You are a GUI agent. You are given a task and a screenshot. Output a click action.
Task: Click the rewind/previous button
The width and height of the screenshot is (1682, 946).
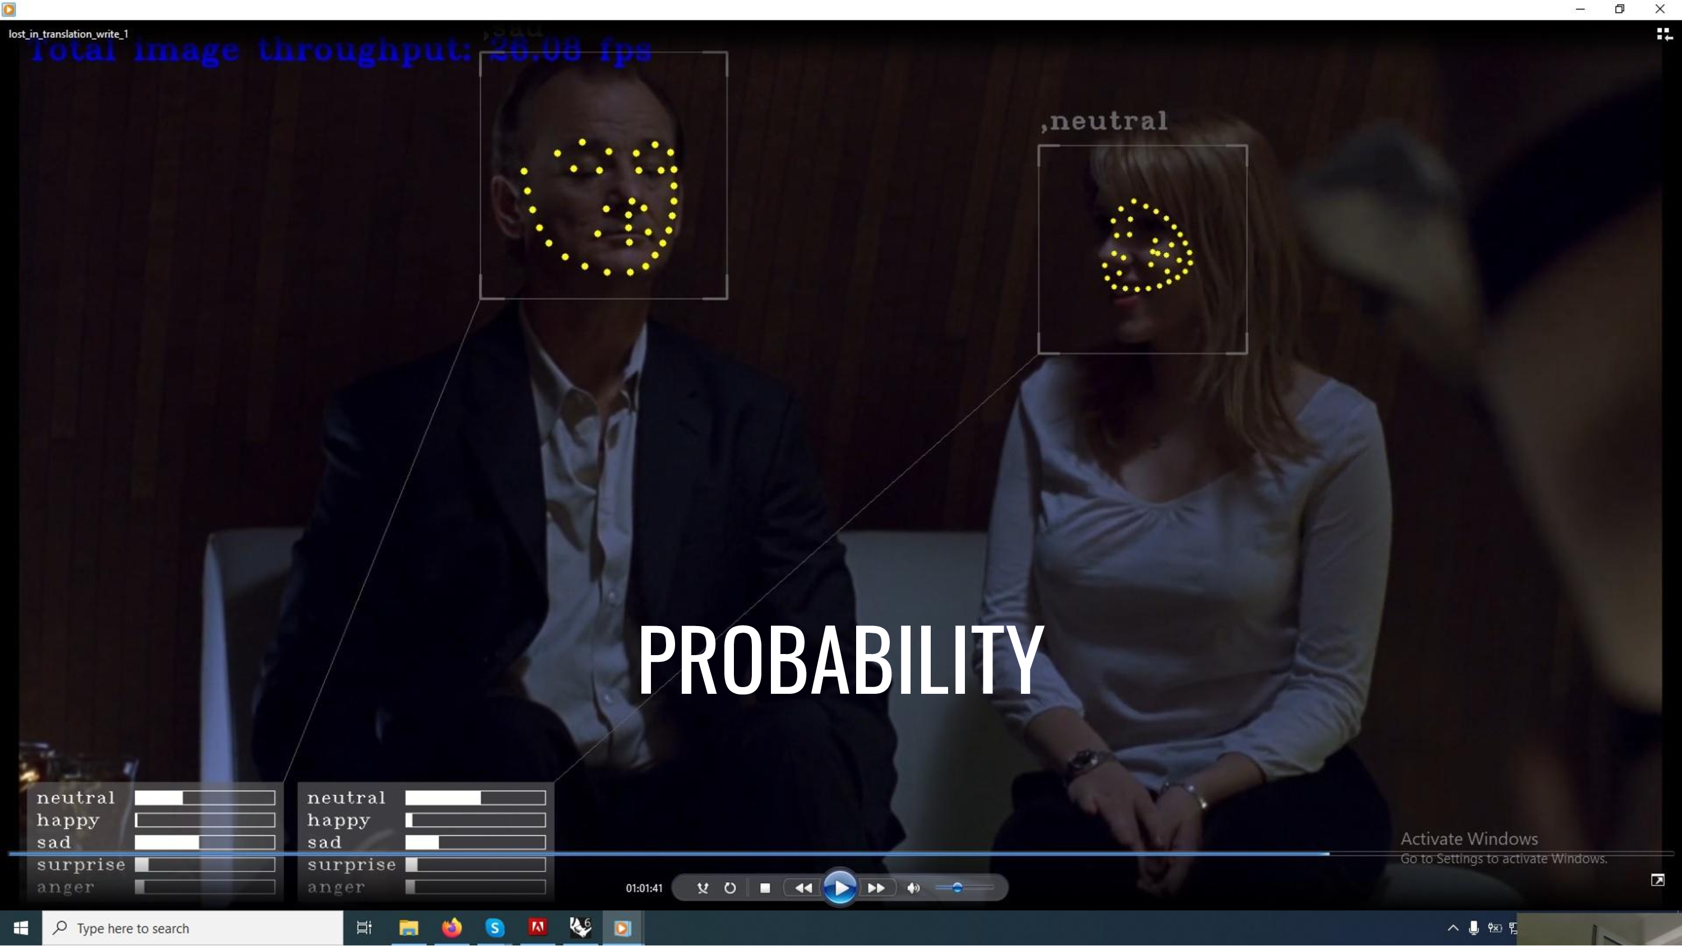tap(803, 888)
